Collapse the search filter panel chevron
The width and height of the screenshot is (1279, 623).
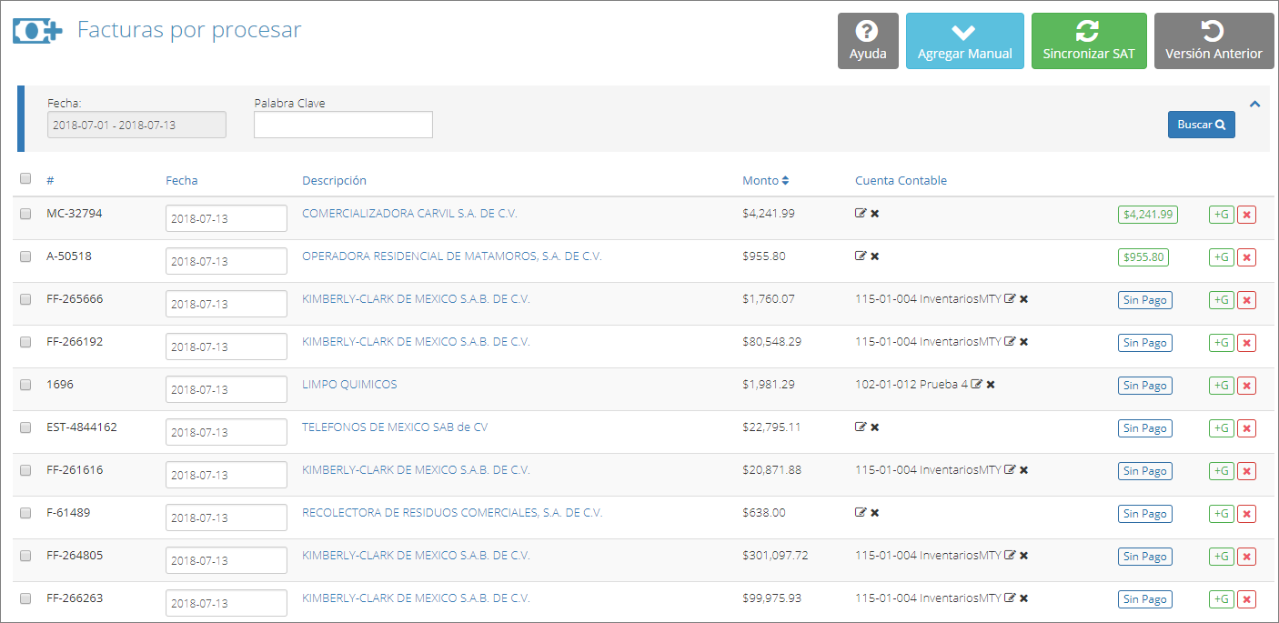(1254, 104)
